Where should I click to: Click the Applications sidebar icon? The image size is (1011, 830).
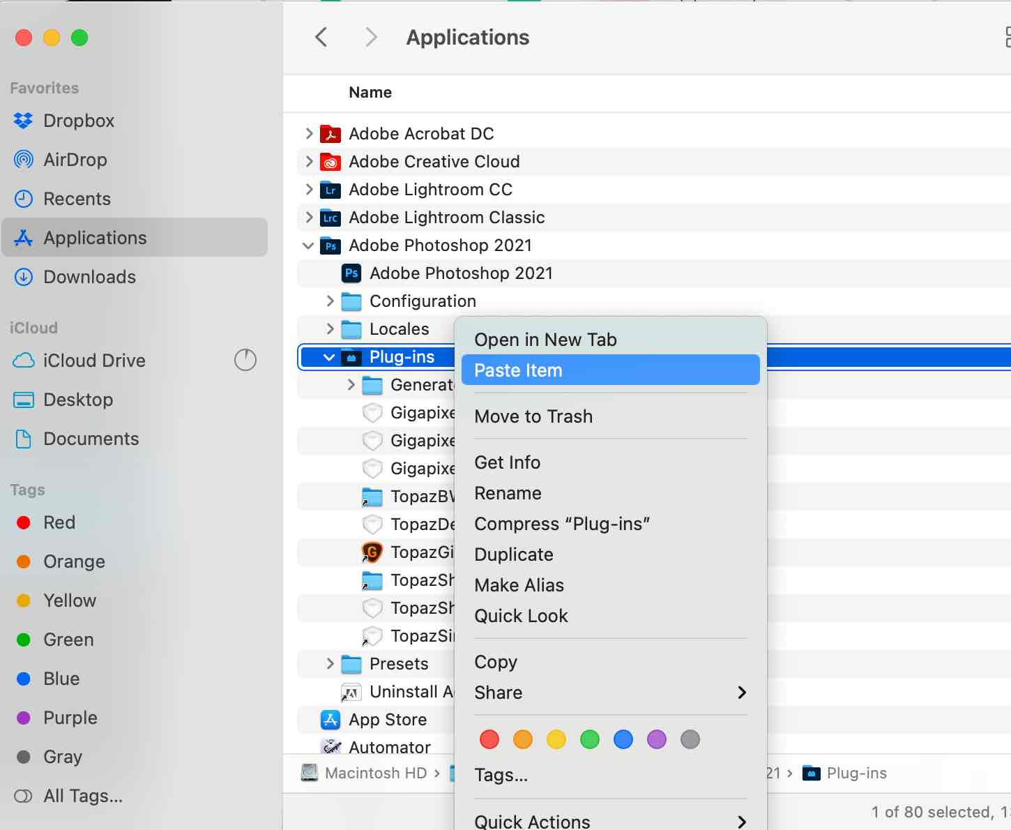23,238
